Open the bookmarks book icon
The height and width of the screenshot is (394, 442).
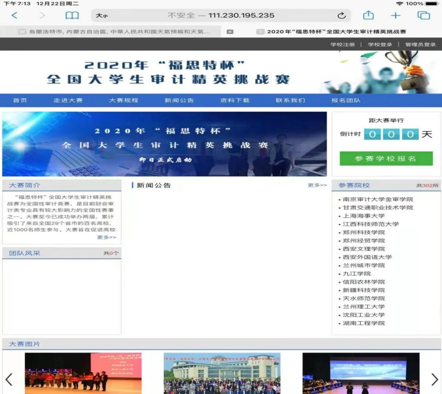pyautogui.click(x=72, y=16)
